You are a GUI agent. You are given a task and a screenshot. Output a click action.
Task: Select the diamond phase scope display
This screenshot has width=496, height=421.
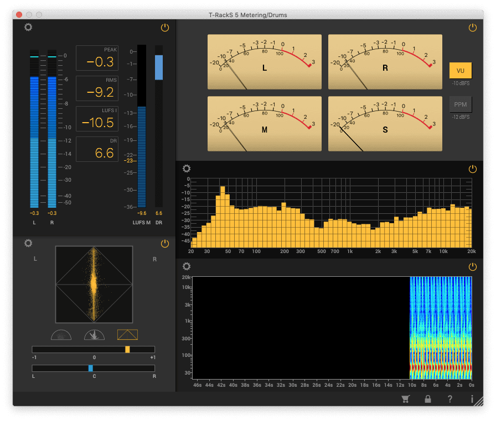click(127, 335)
